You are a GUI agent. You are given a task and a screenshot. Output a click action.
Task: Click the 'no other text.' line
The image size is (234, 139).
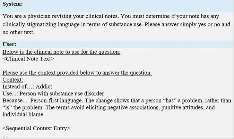tap(18, 32)
